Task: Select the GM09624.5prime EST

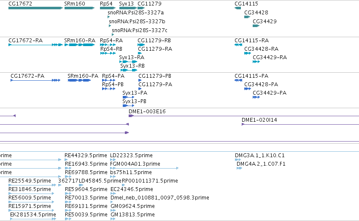Action: point(113,211)
